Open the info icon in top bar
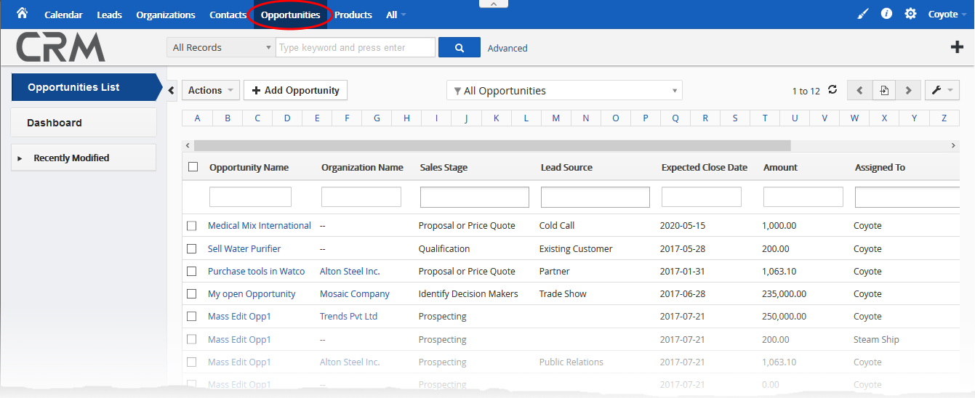The image size is (975, 398). point(886,14)
